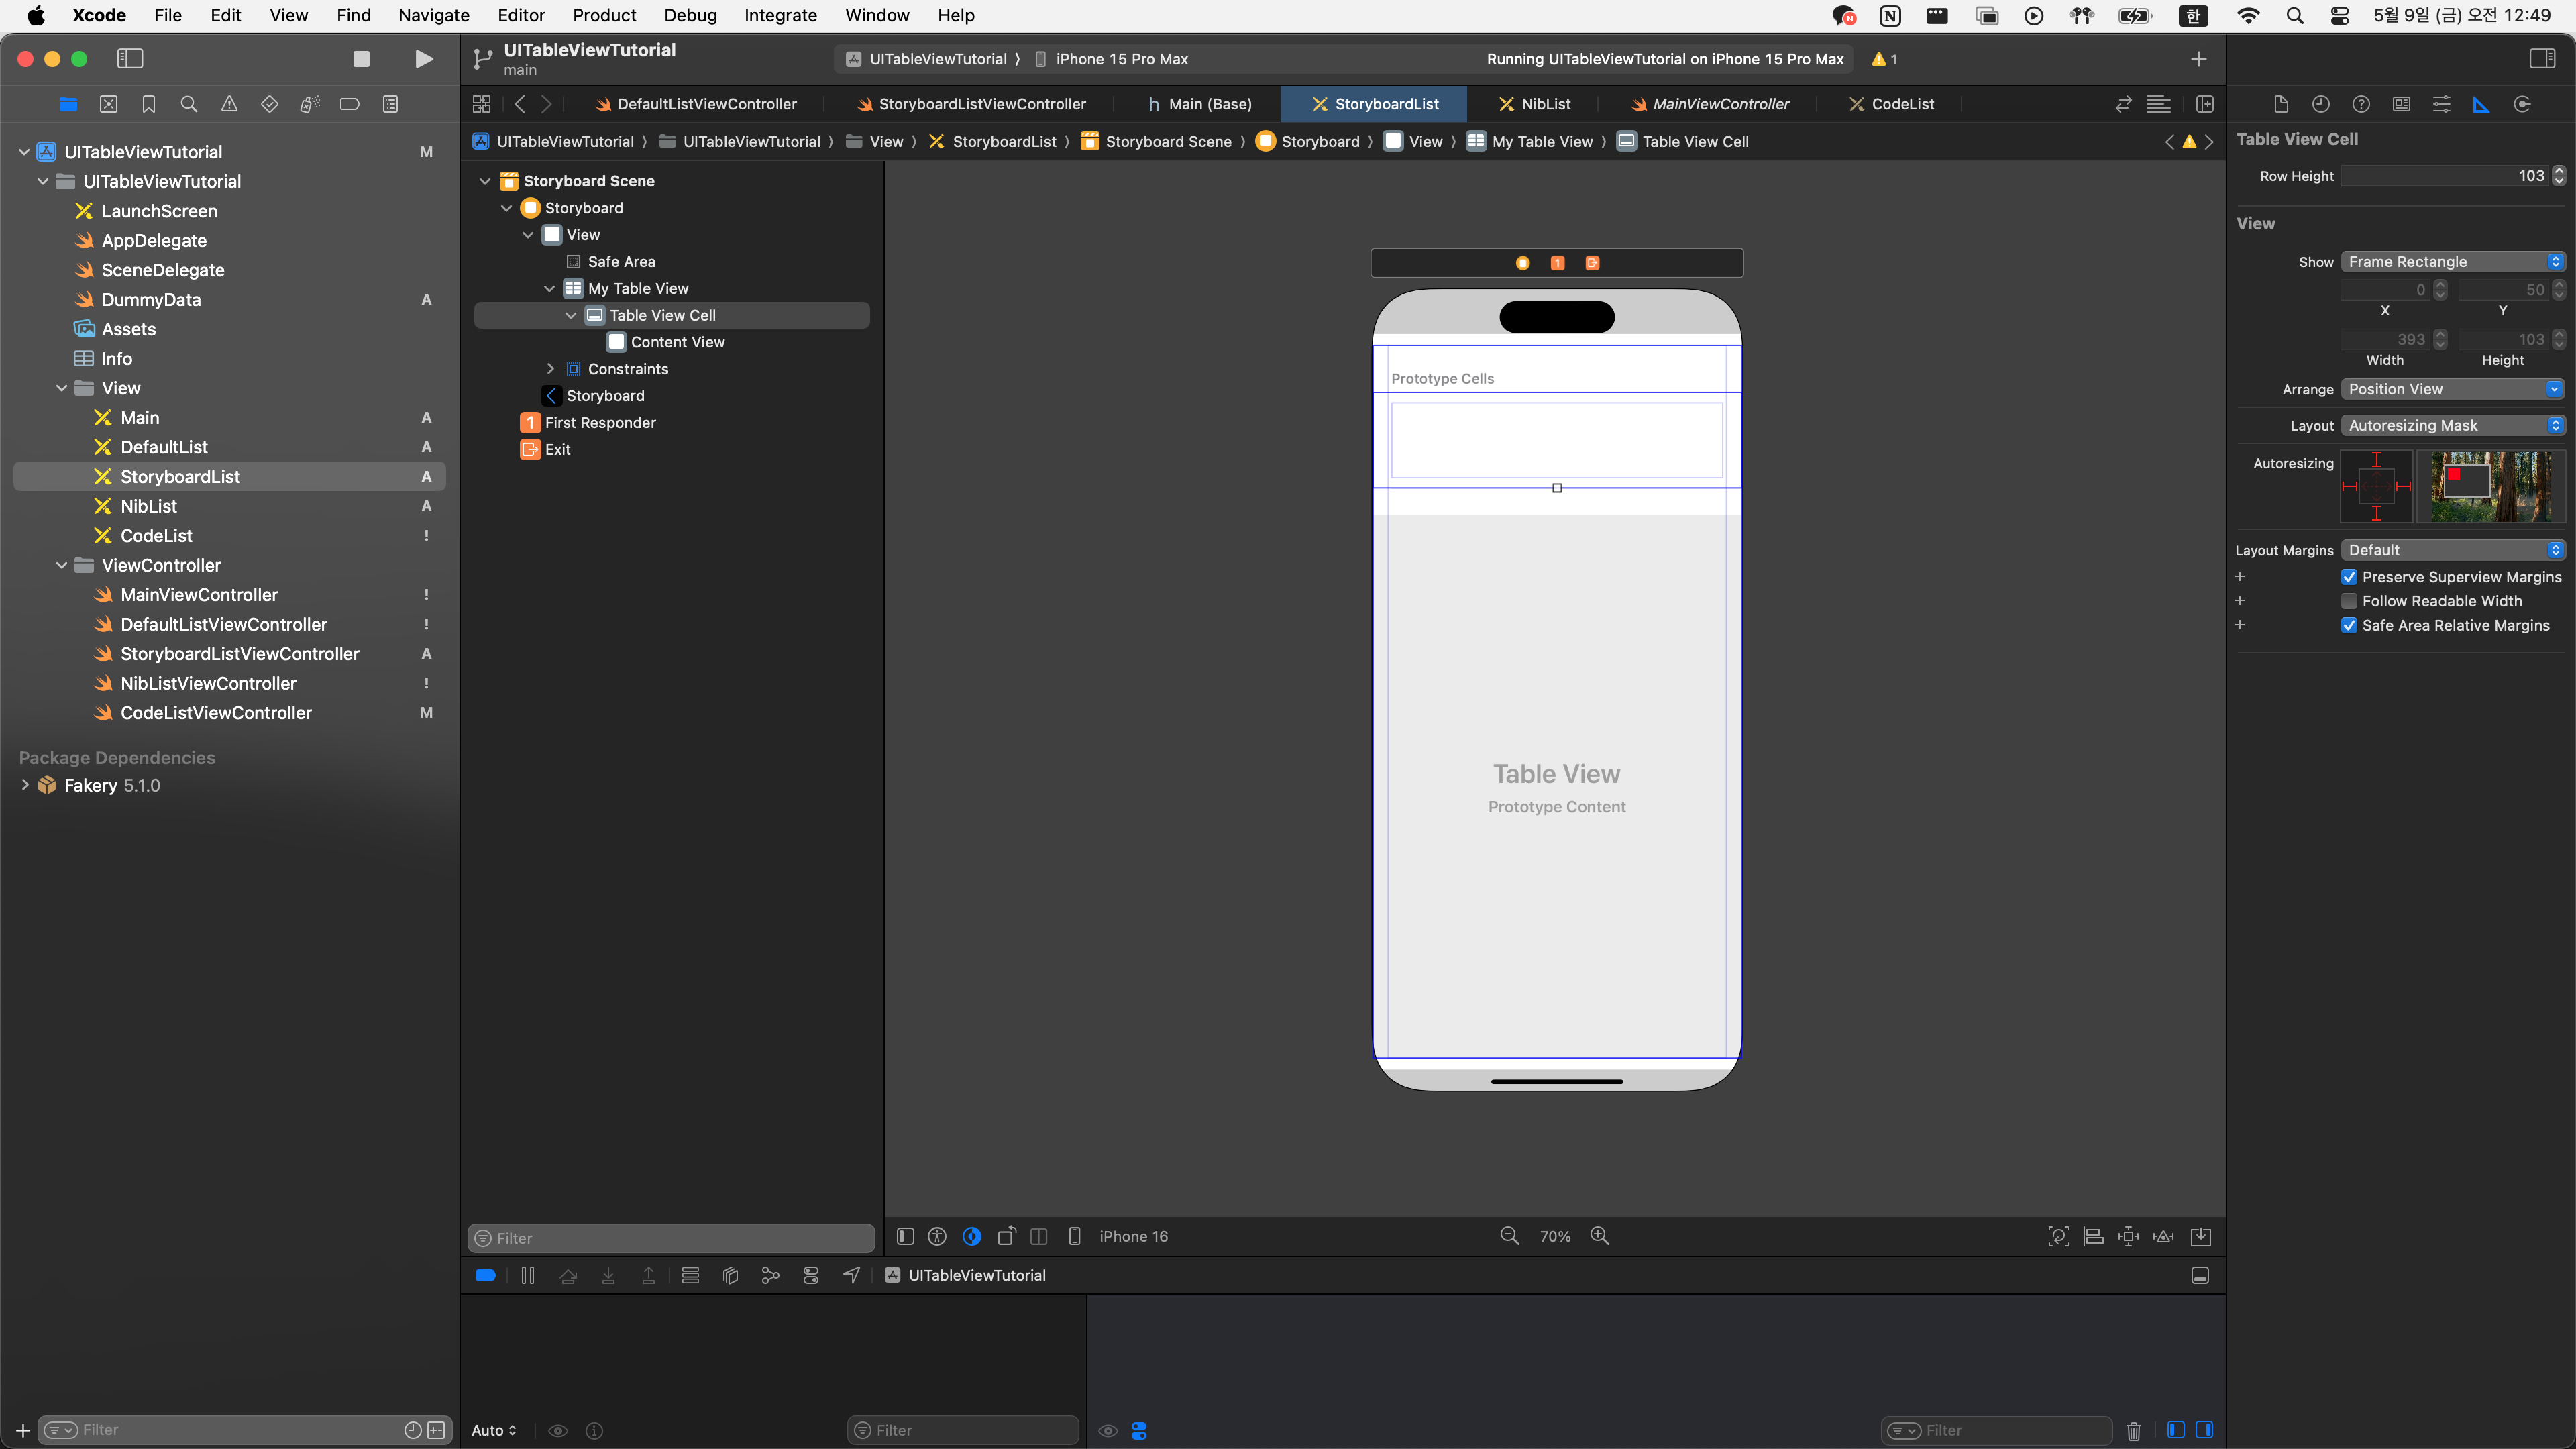The width and height of the screenshot is (2576, 1449).
Task: Open Control Center in menu bar
Action: pos(2340,15)
